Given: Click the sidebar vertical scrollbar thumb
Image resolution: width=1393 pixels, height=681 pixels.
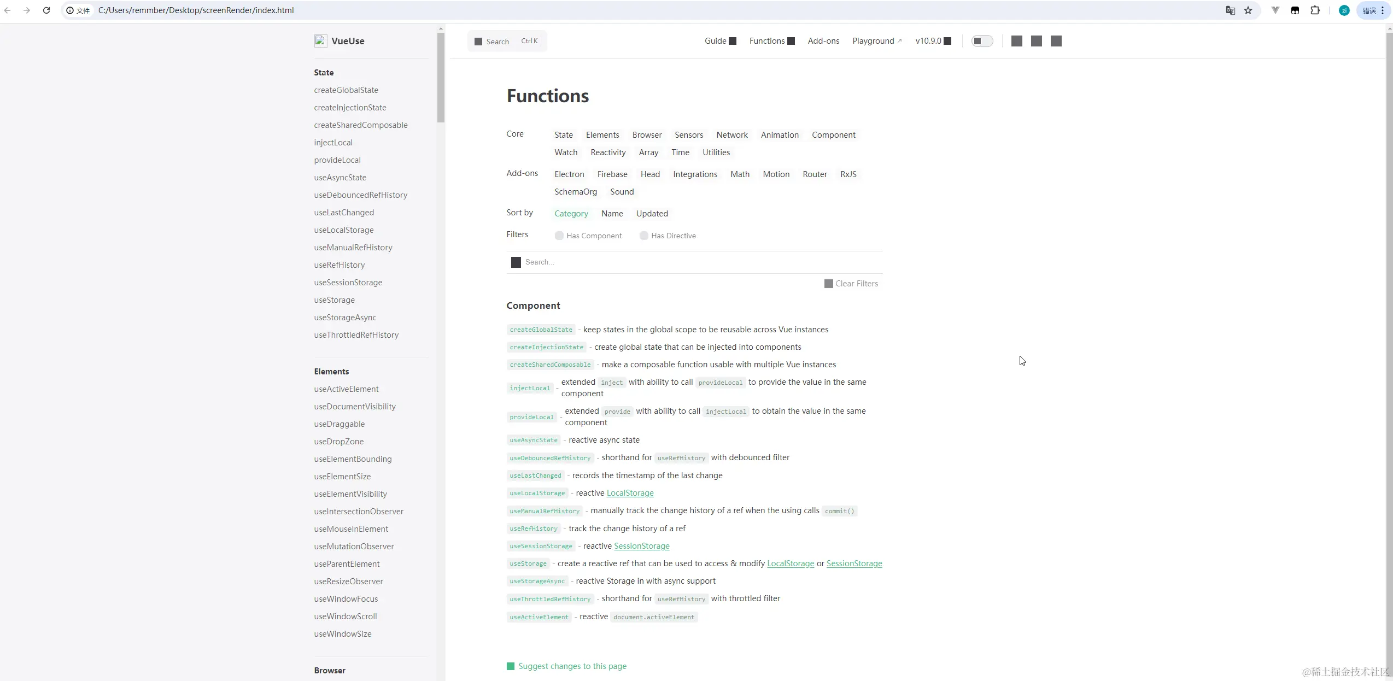Looking at the screenshot, I should point(441,77).
